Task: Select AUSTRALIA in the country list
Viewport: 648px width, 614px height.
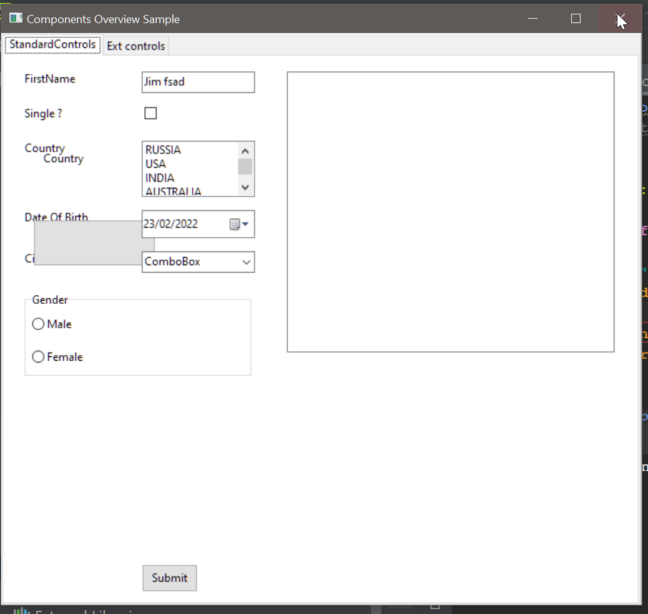Action: 173,192
